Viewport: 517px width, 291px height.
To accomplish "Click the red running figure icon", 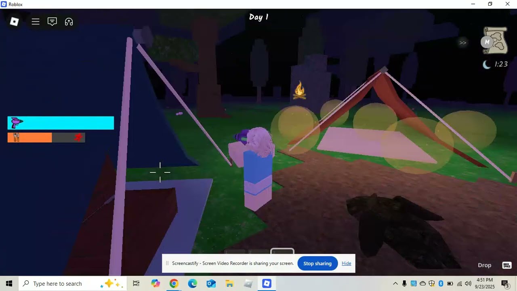I will click(x=78, y=137).
